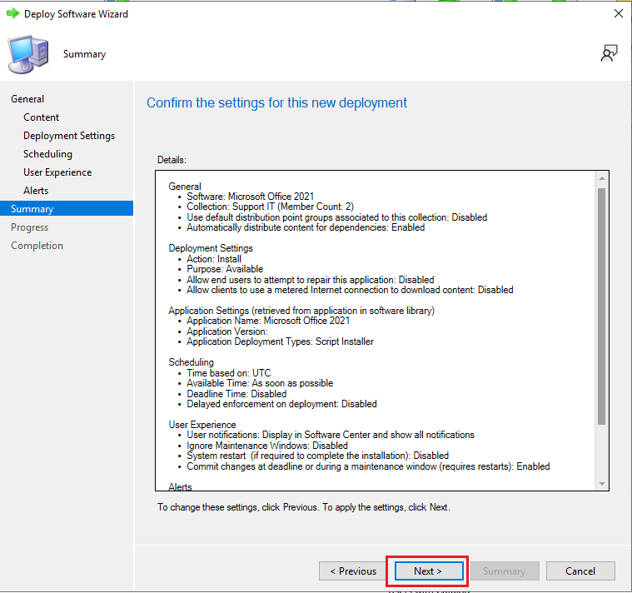Screen dimensions: 632x593
Task: Click the greyed Summary button
Action: click(505, 571)
